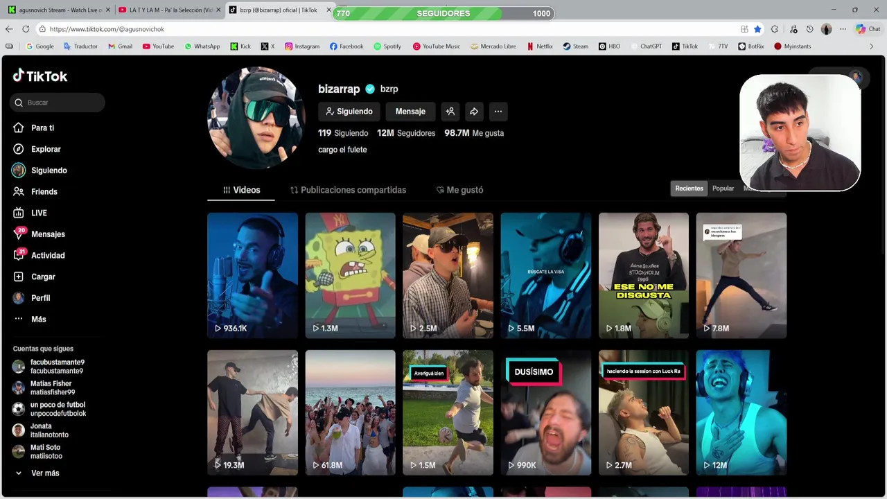Go to Siguiendo in the sidebar
The height and width of the screenshot is (499, 887).
39,170
